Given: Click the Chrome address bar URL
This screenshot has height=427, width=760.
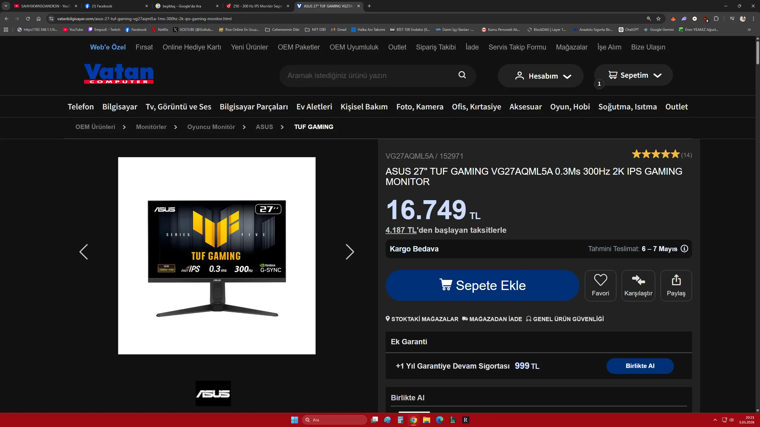Looking at the screenshot, I should click(144, 19).
